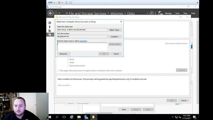Maximize the Permission Entry window
The height and width of the screenshot is (120, 213).
tap(180, 17)
